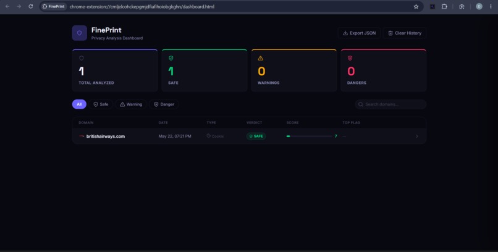This screenshot has width=498, height=252.
Task: Click the score progress bar
Action: 310,136
